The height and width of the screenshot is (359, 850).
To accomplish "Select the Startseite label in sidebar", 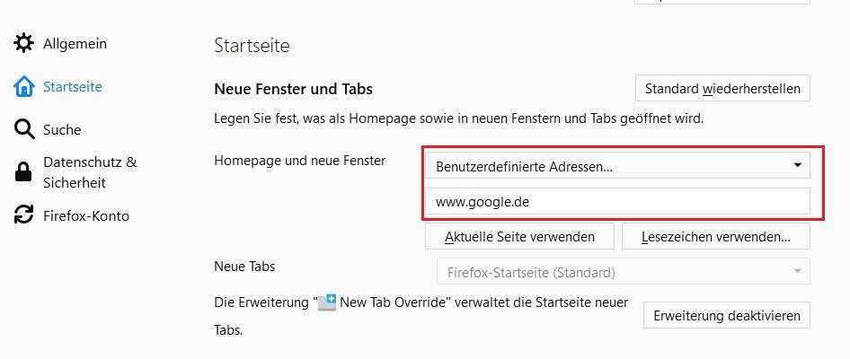I will point(72,87).
